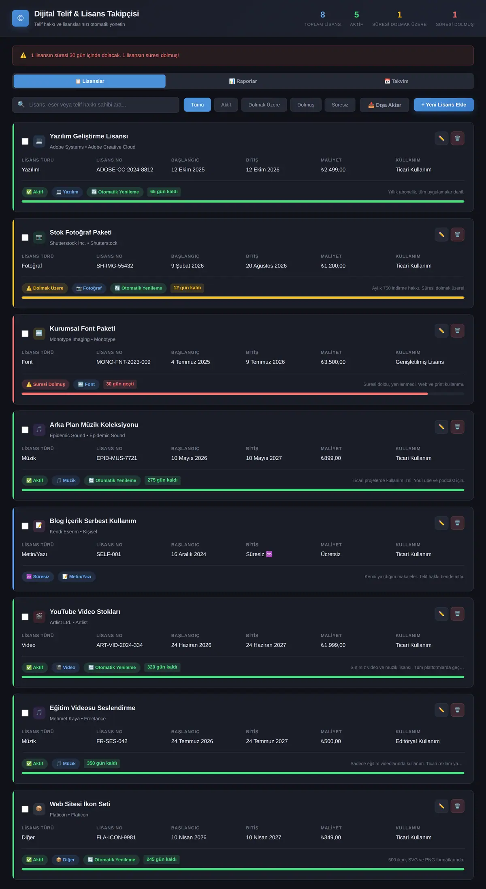The width and height of the screenshot is (486, 889).
Task: Click the Otomatik Yenileme tag on Stok Fotoğraf Paketi
Action: [138, 288]
